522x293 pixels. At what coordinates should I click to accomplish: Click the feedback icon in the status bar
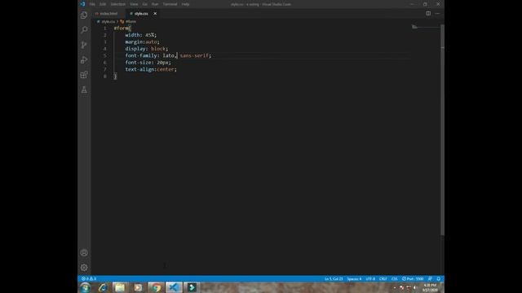[x=430, y=278]
